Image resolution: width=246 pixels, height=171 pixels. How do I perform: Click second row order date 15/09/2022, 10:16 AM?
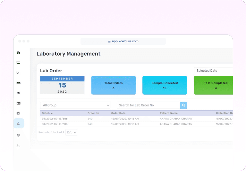125,124
